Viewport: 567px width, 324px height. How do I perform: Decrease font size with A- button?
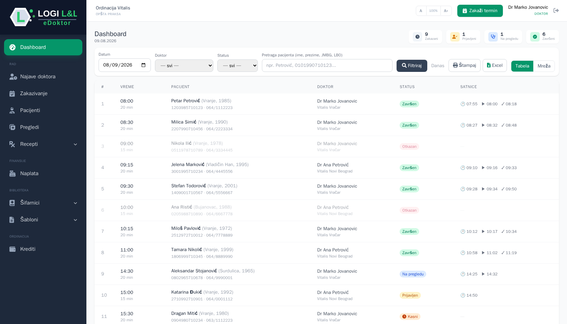pyautogui.click(x=421, y=11)
